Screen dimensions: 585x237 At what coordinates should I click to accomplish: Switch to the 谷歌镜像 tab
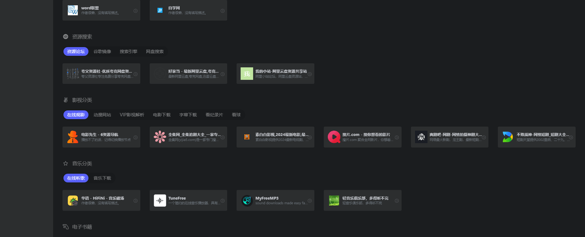click(x=102, y=51)
